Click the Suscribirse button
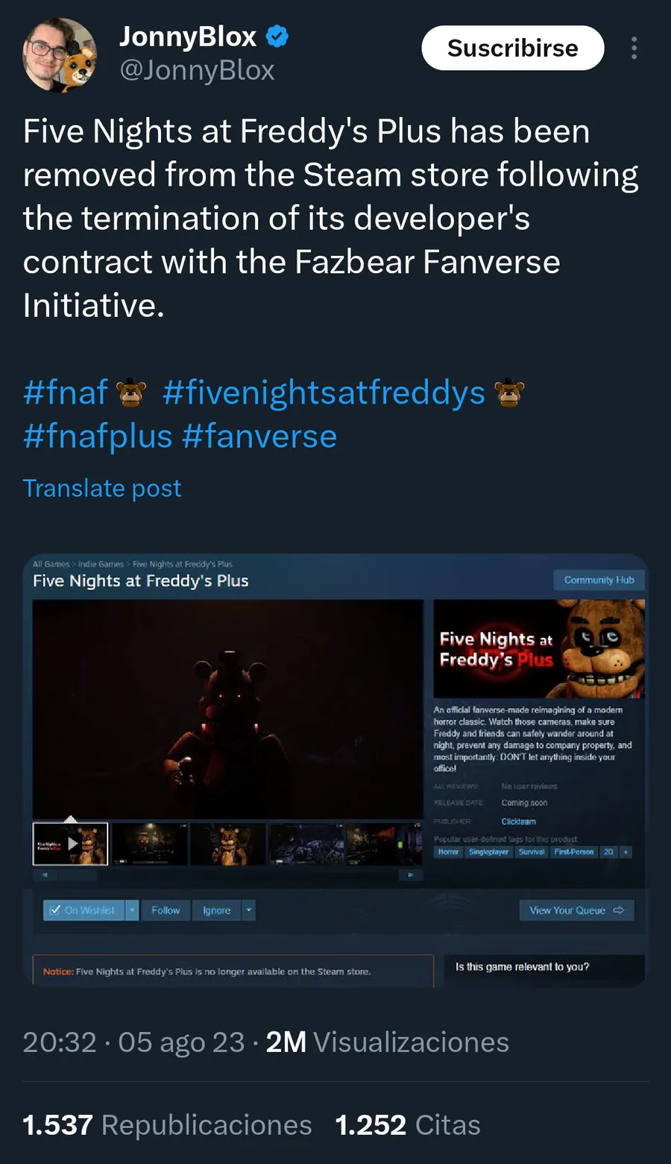The width and height of the screenshot is (671, 1164). click(x=513, y=48)
